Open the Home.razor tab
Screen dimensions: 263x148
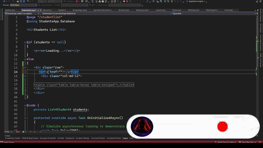[228, 10]
